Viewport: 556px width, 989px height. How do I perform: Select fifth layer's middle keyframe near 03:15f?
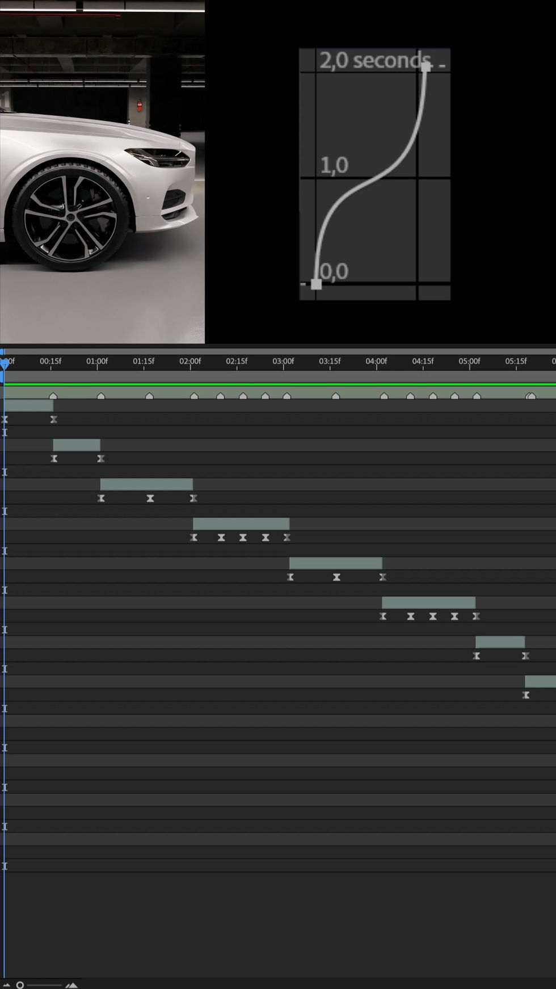coord(336,577)
